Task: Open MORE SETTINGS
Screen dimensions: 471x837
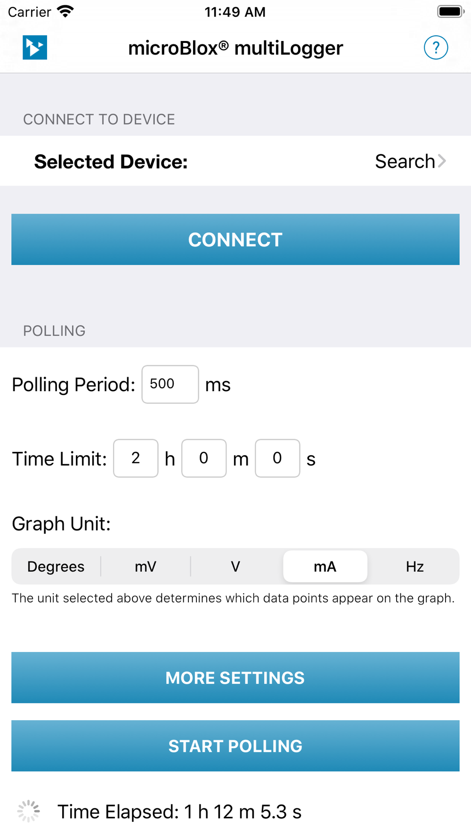Action: [235, 677]
